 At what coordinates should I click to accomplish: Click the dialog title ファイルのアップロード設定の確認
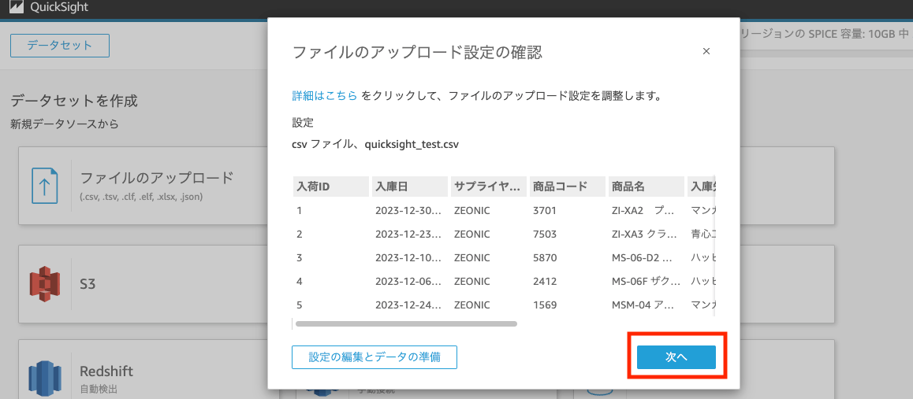[417, 52]
